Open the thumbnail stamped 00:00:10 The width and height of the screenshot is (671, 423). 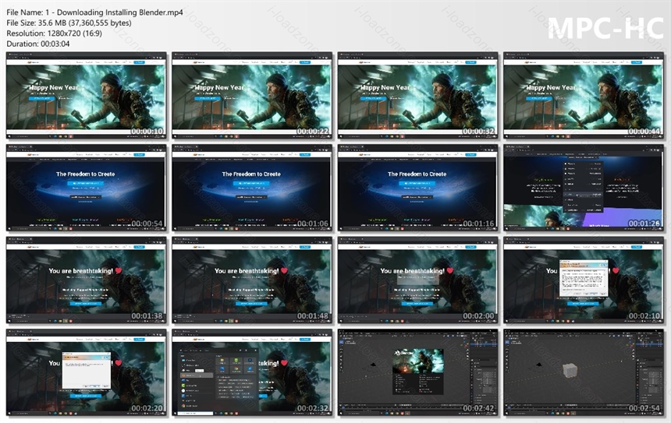[x=87, y=95]
